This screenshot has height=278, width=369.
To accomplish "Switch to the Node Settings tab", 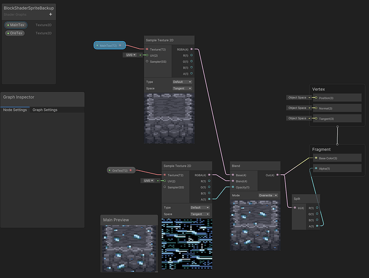I will click(15, 110).
